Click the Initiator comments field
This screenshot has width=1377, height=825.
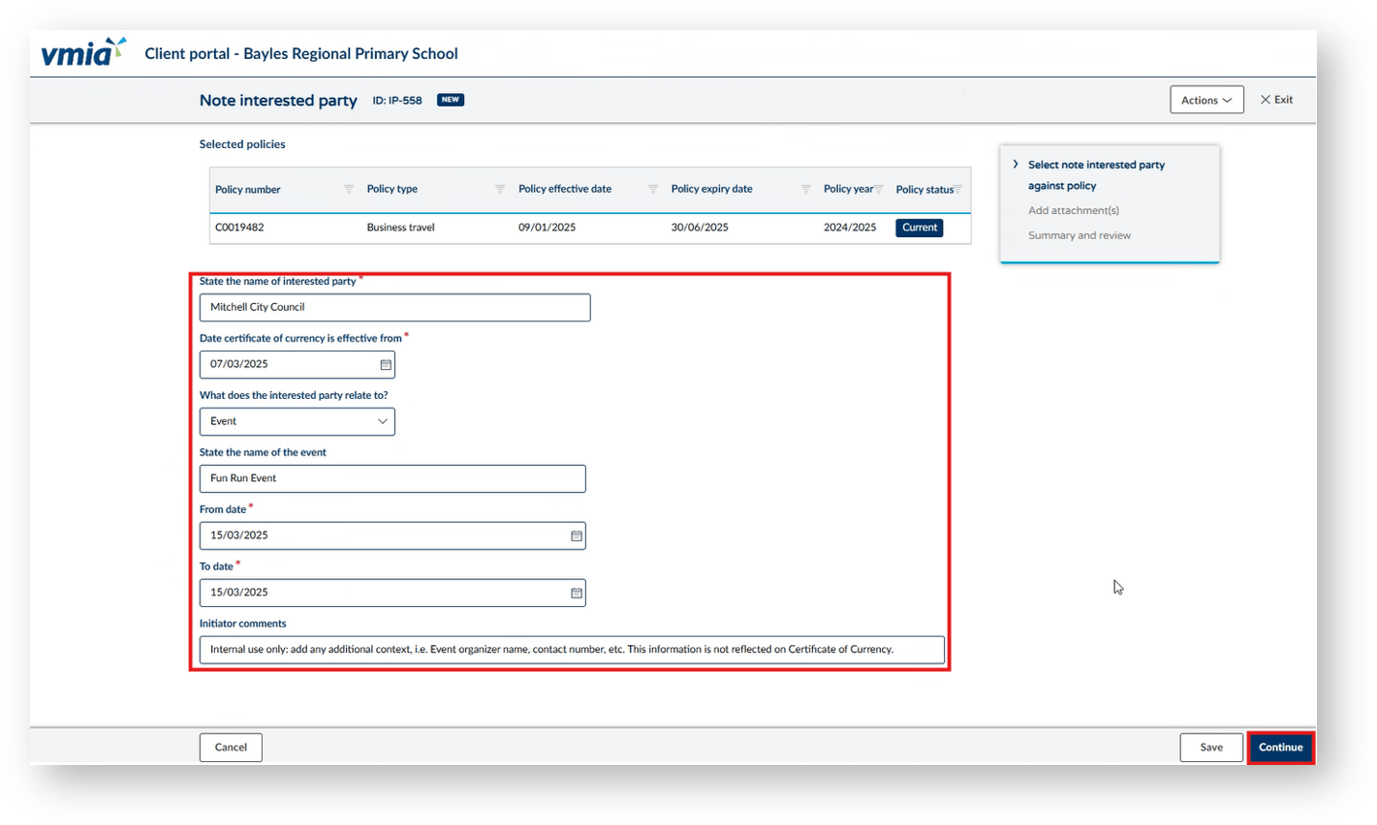(572, 650)
